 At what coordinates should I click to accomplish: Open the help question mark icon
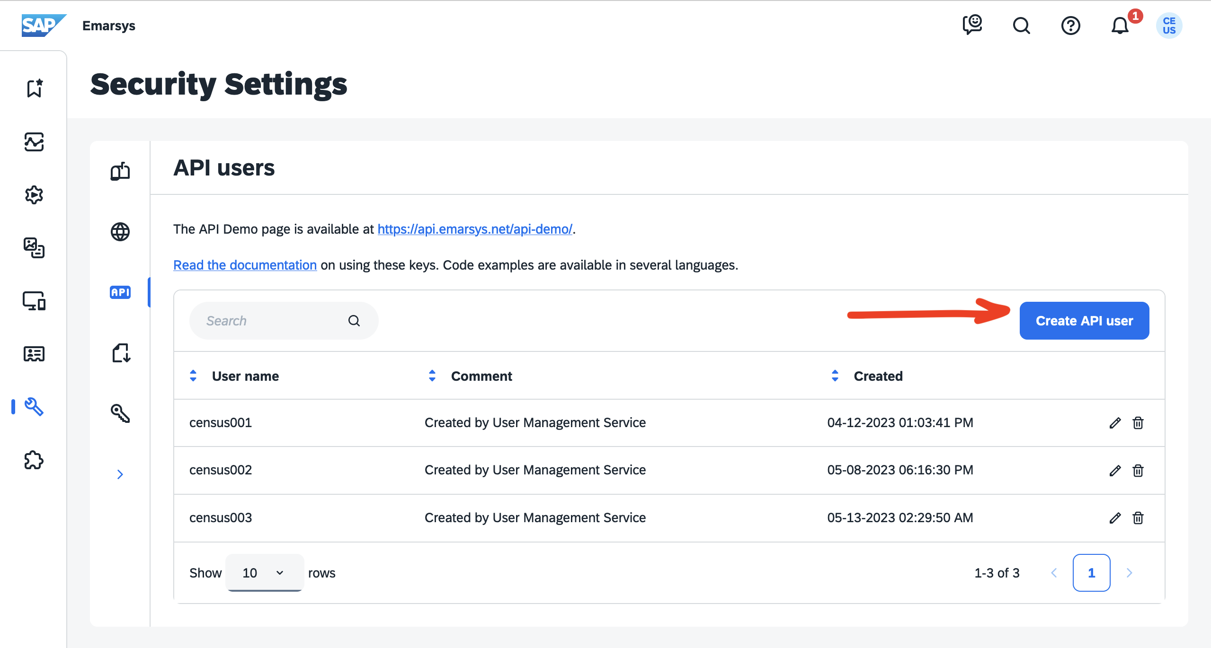coord(1070,26)
